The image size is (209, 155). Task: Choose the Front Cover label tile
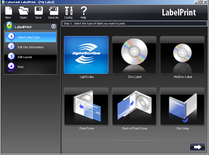coord(86,106)
